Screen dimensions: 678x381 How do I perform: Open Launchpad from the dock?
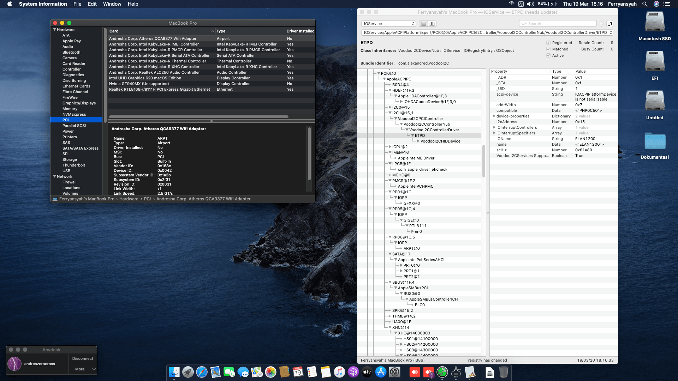[x=188, y=372]
